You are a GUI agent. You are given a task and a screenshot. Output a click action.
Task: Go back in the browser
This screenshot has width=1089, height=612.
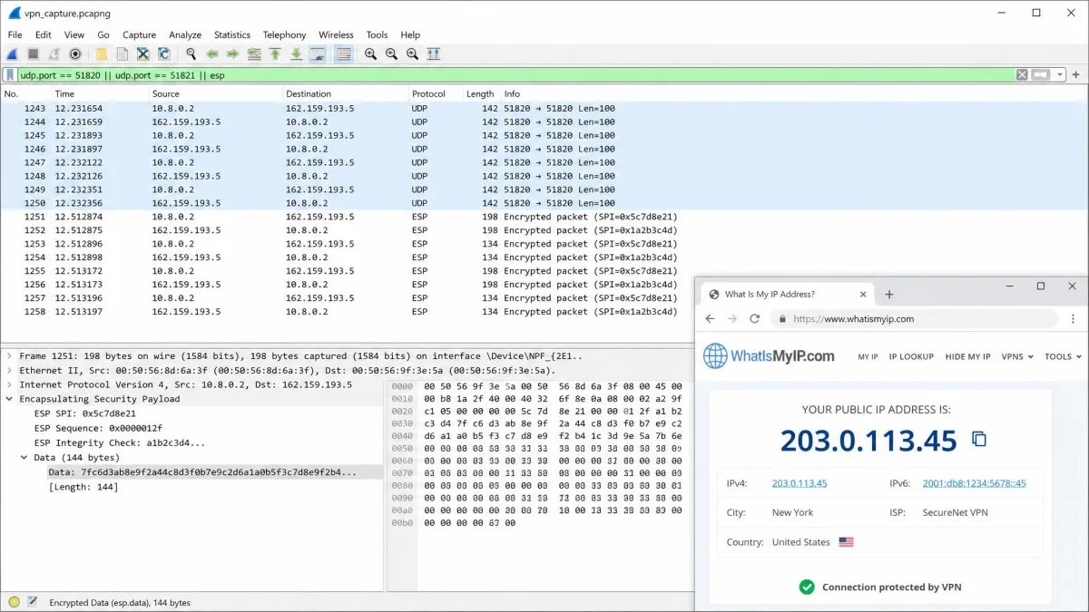[x=710, y=319]
